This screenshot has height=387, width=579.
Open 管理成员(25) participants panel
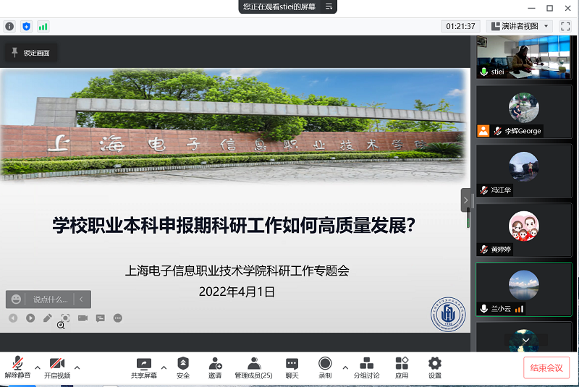253,367
